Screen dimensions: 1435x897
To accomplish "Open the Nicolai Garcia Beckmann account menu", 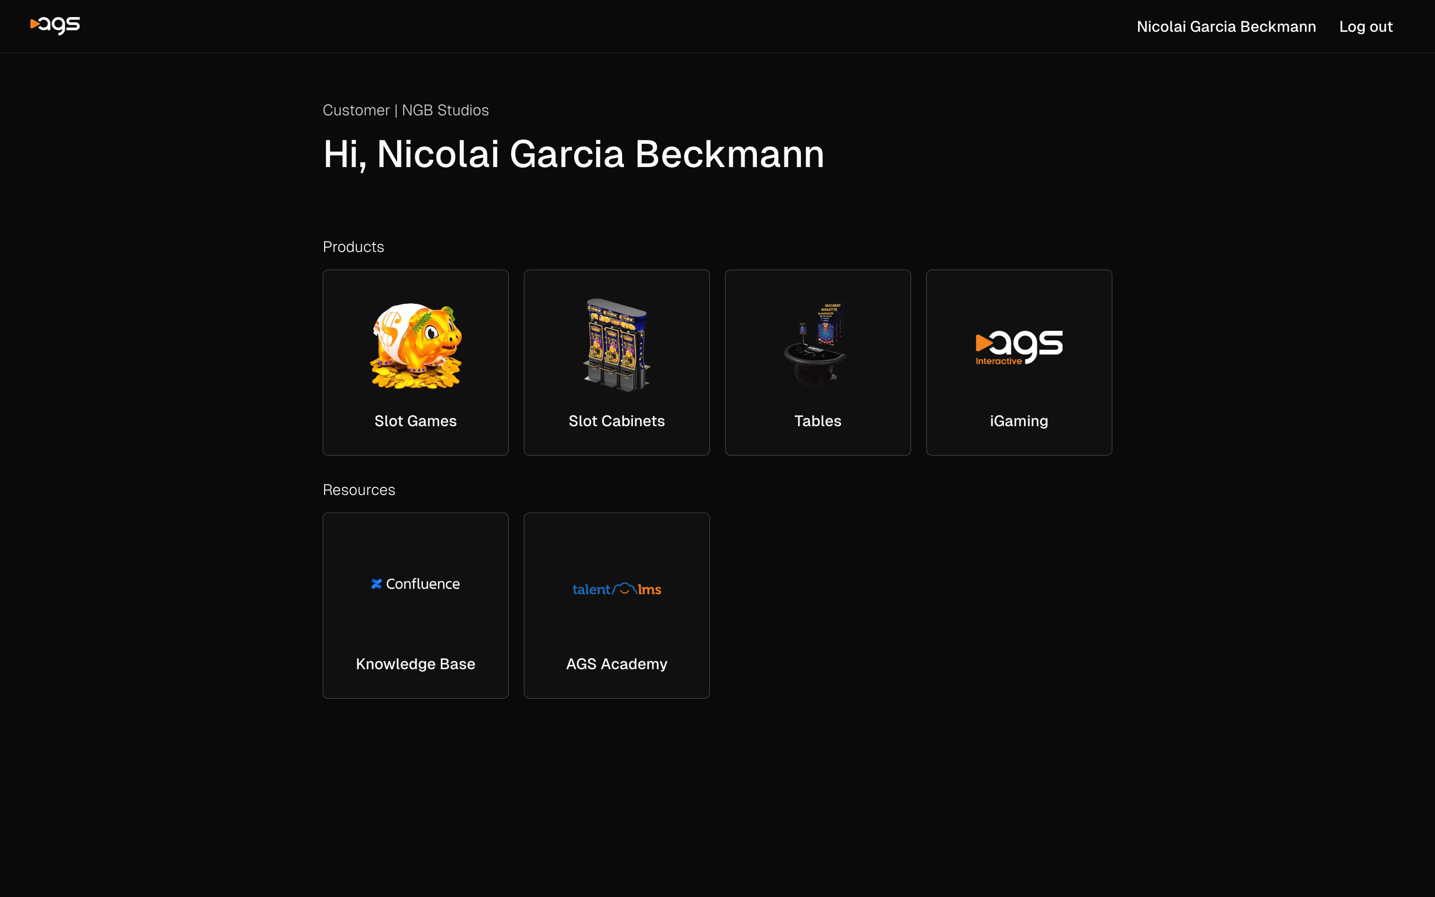I will click(1226, 26).
